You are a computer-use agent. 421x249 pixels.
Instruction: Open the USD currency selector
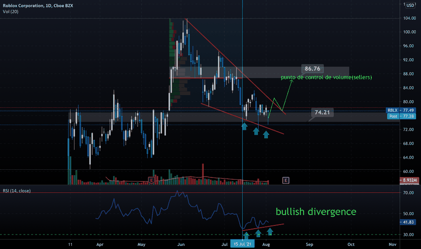(x=410, y=5)
